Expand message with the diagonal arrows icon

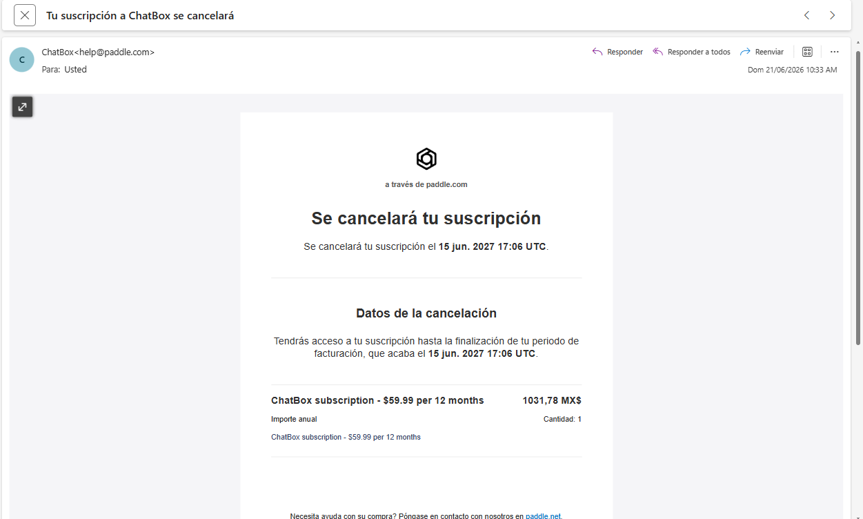pos(22,107)
